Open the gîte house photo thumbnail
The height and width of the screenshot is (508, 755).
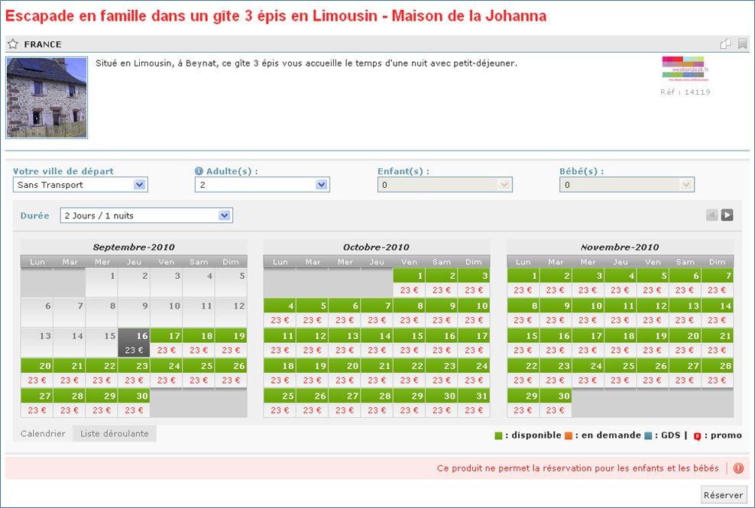[x=47, y=97]
